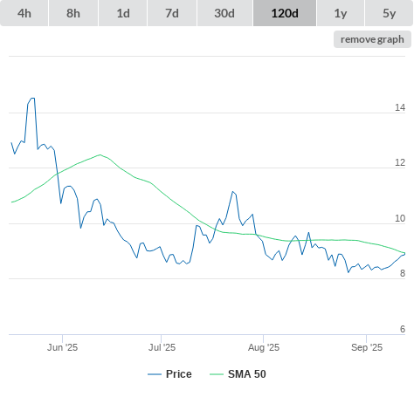Switch chart to 1y range
This screenshot has width=414, height=397.
341,13
